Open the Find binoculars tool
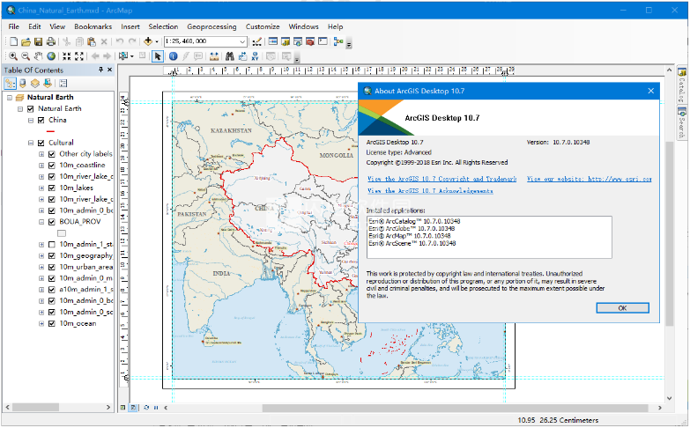Image resolution: width=690 pixels, height=428 pixels. tap(230, 55)
